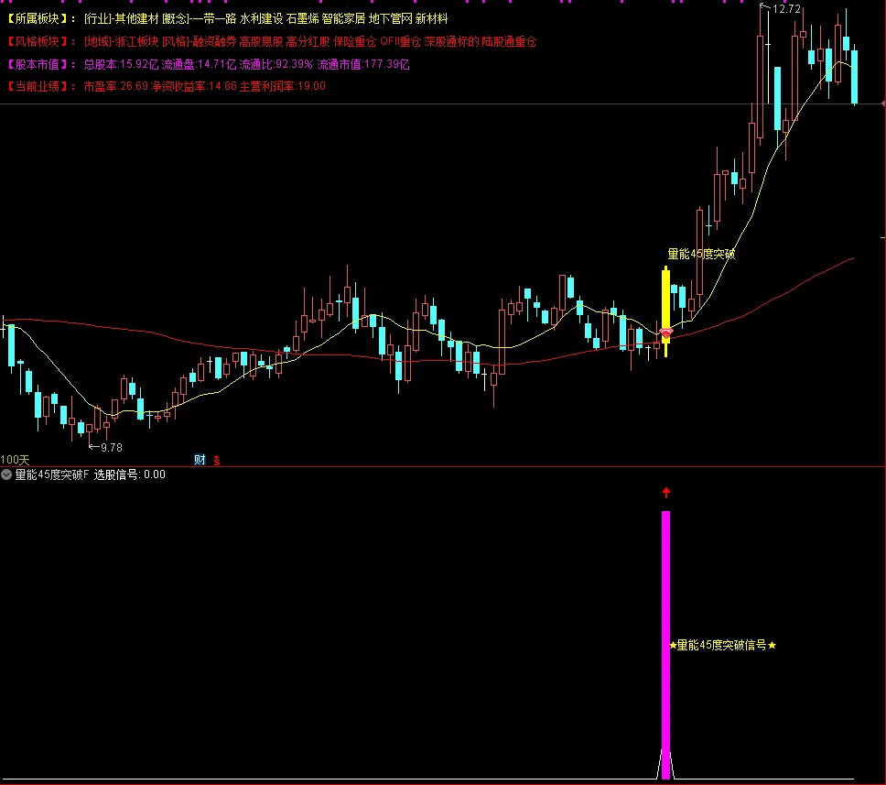Click the 融资融券 style tag

click(214, 41)
